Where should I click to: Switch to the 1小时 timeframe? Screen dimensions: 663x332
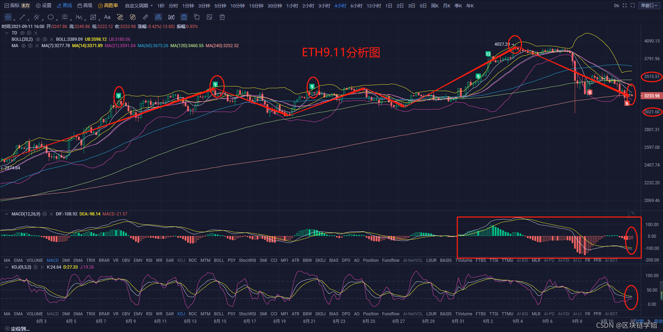tap(292, 6)
